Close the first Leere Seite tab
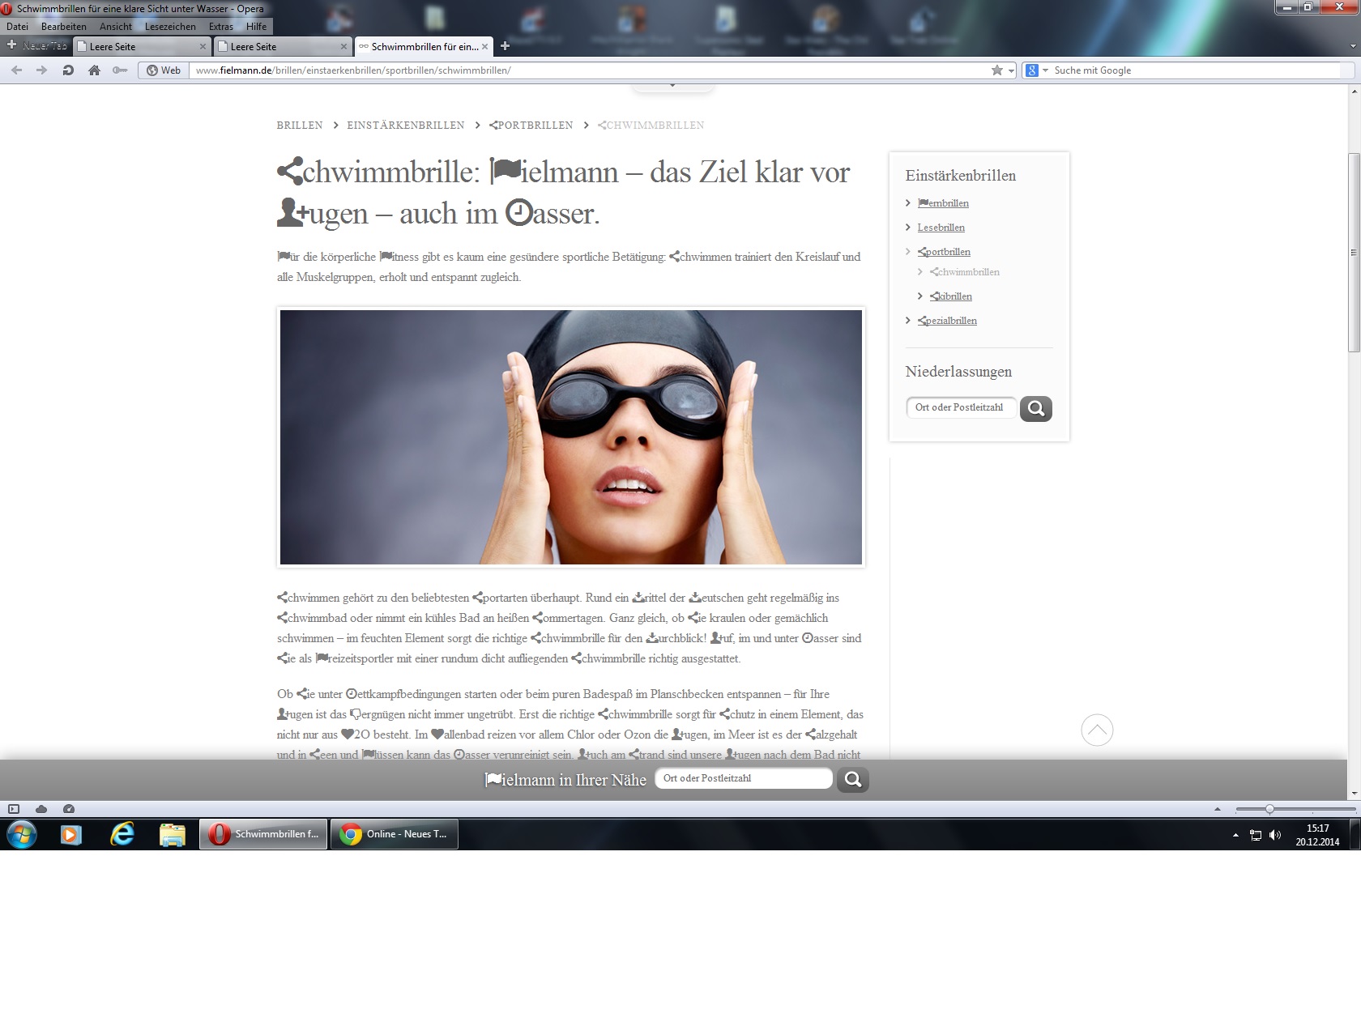Image resolution: width=1361 pixels, height=1022 pixels. point(203,47)
